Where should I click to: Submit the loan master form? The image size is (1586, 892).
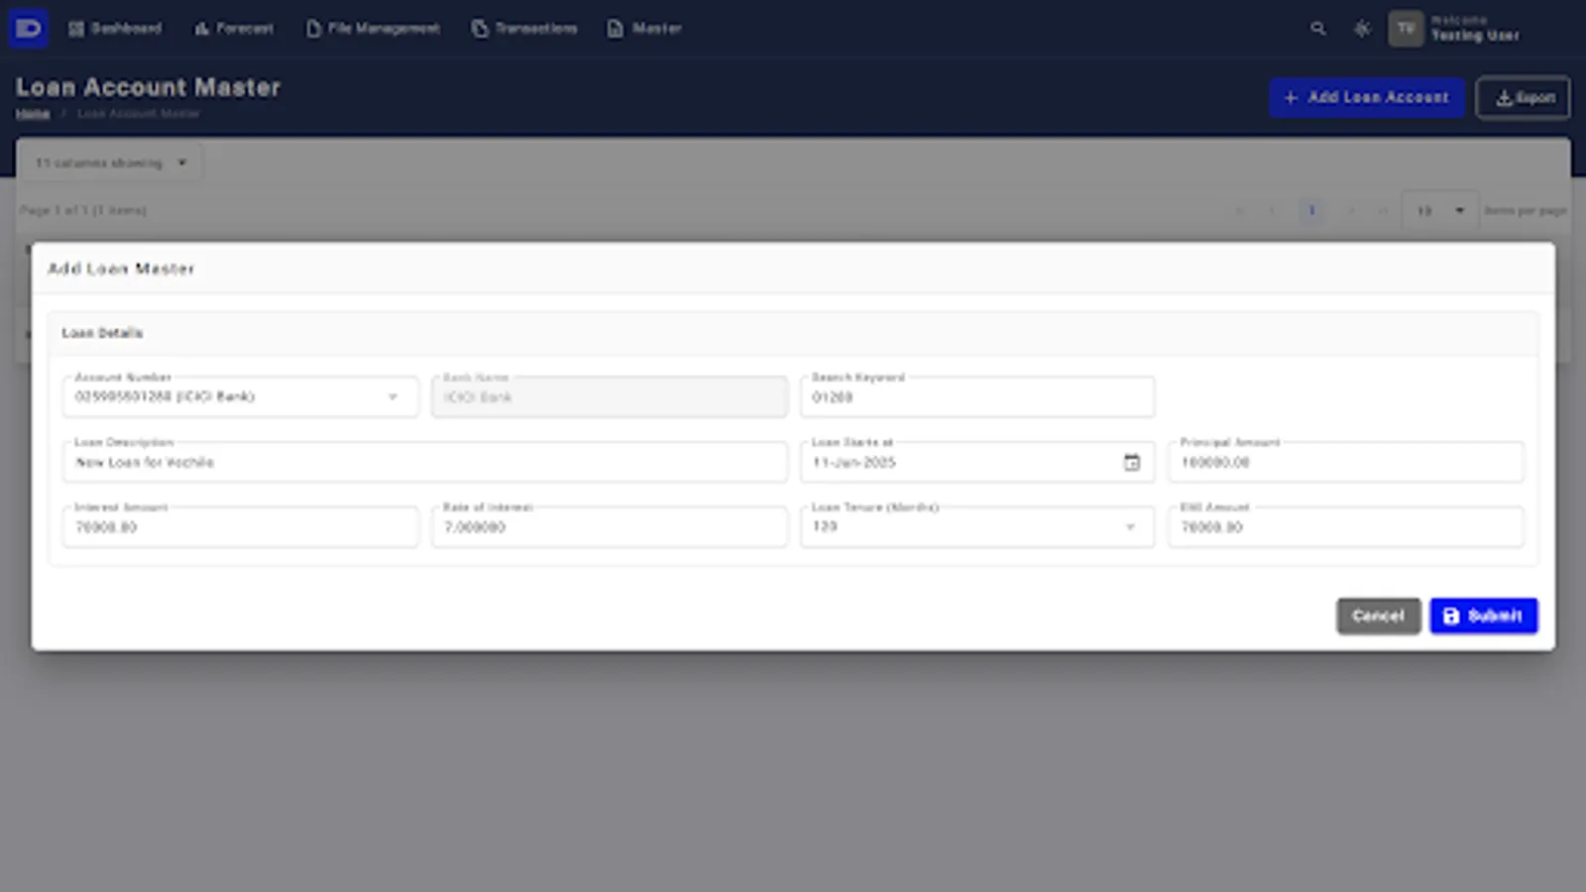pyautogui.click(x=1484, y=615)
